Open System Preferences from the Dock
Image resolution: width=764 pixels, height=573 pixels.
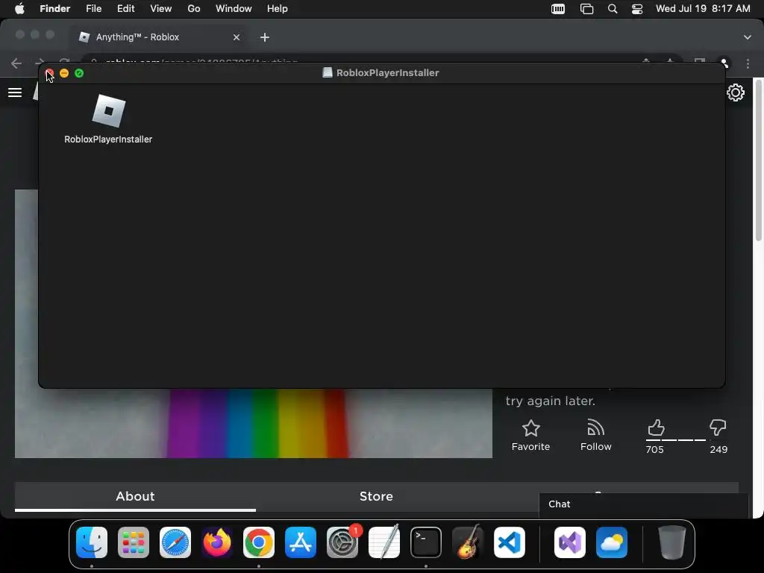(342, 542)
